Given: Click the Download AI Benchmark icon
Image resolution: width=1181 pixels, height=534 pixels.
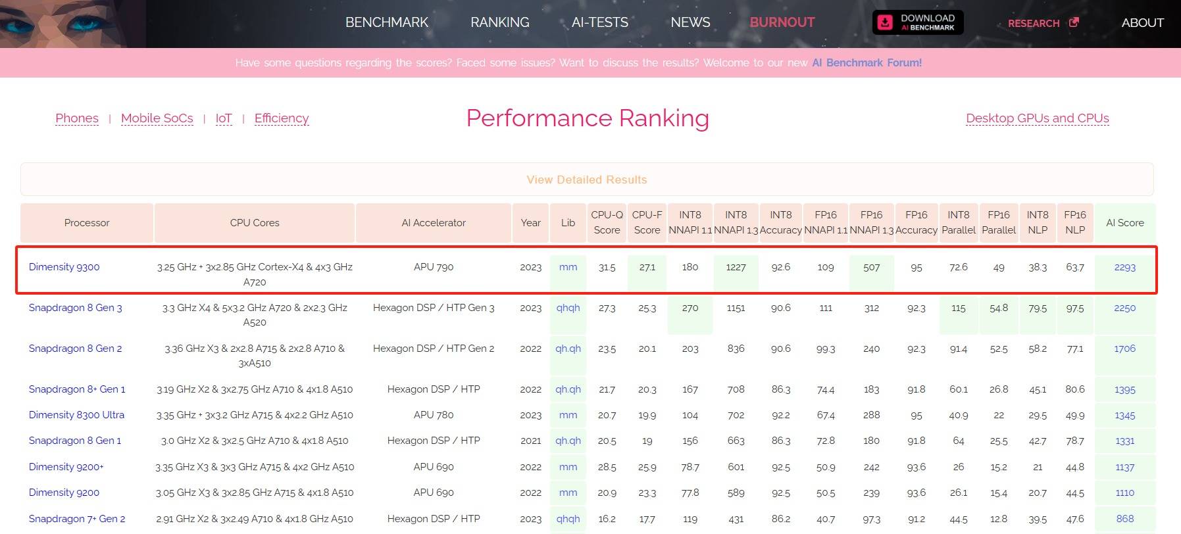Looking at the screenshot, I should [x=886, y=22].
